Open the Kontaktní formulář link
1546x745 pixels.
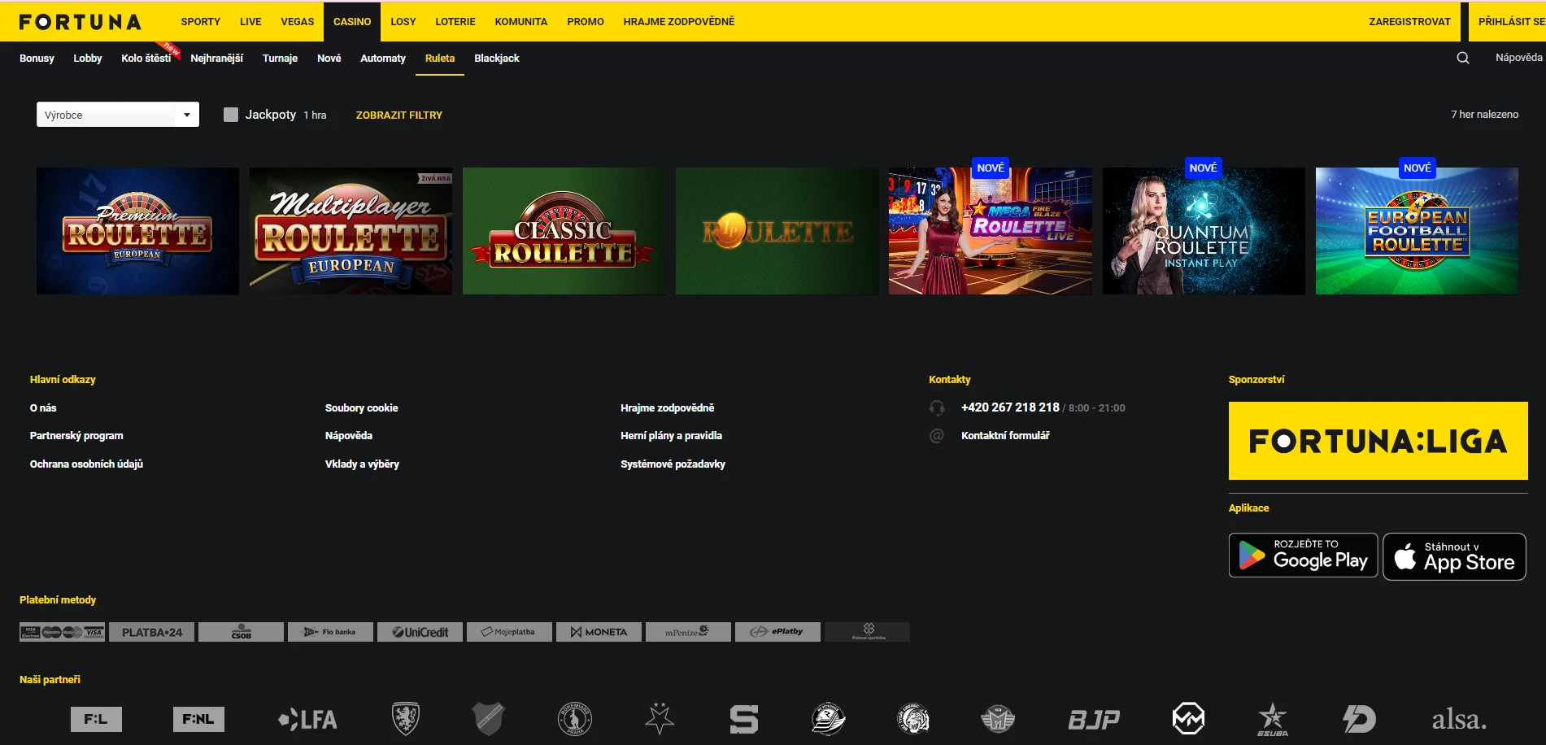click(x=1005, y=436)
